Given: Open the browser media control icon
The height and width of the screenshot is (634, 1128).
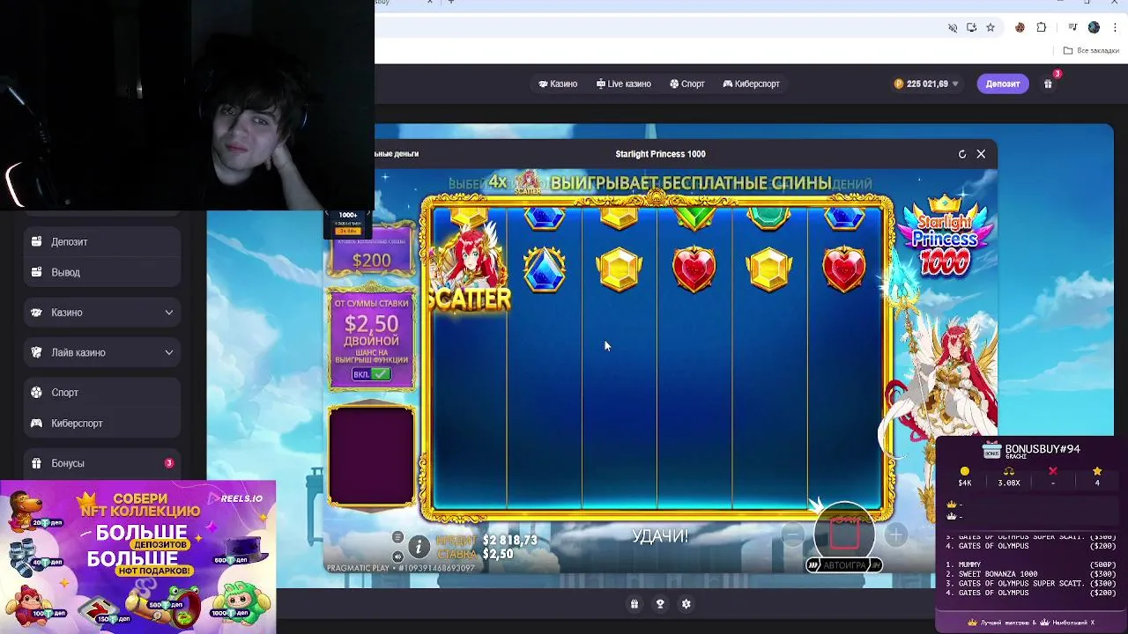Looking at the screenshot, I should [x=1072, y=27].
